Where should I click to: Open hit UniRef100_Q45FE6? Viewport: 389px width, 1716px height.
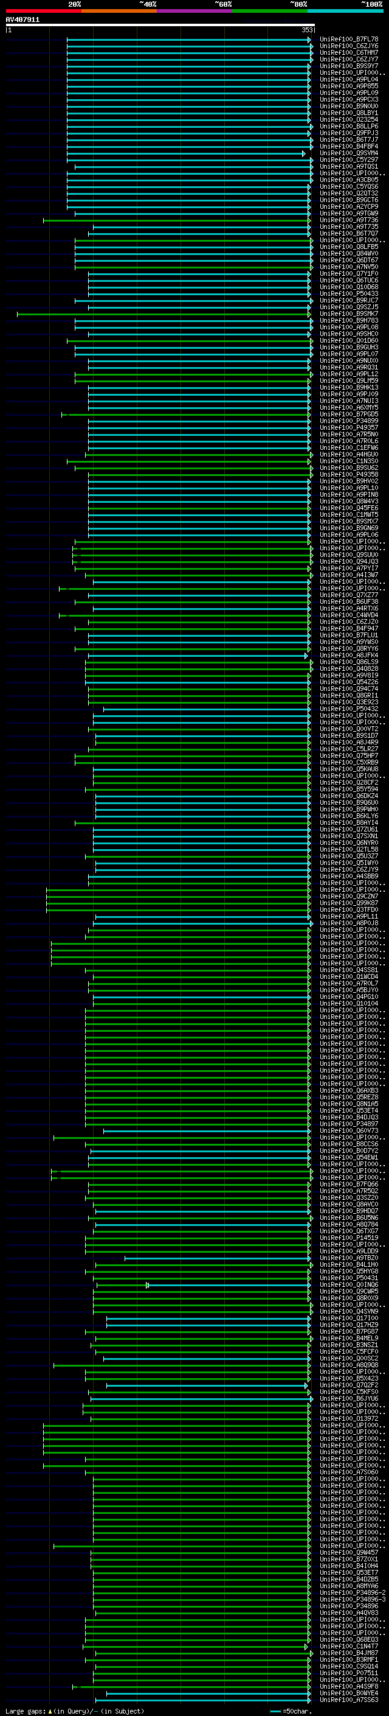pos(348,508)
